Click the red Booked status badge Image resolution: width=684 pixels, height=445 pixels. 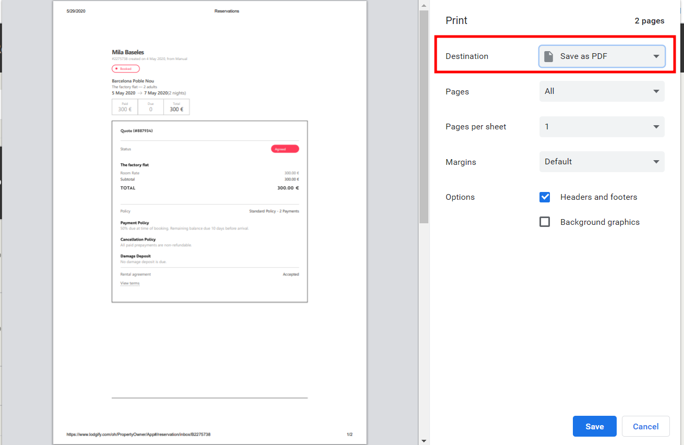click(125, 69)
